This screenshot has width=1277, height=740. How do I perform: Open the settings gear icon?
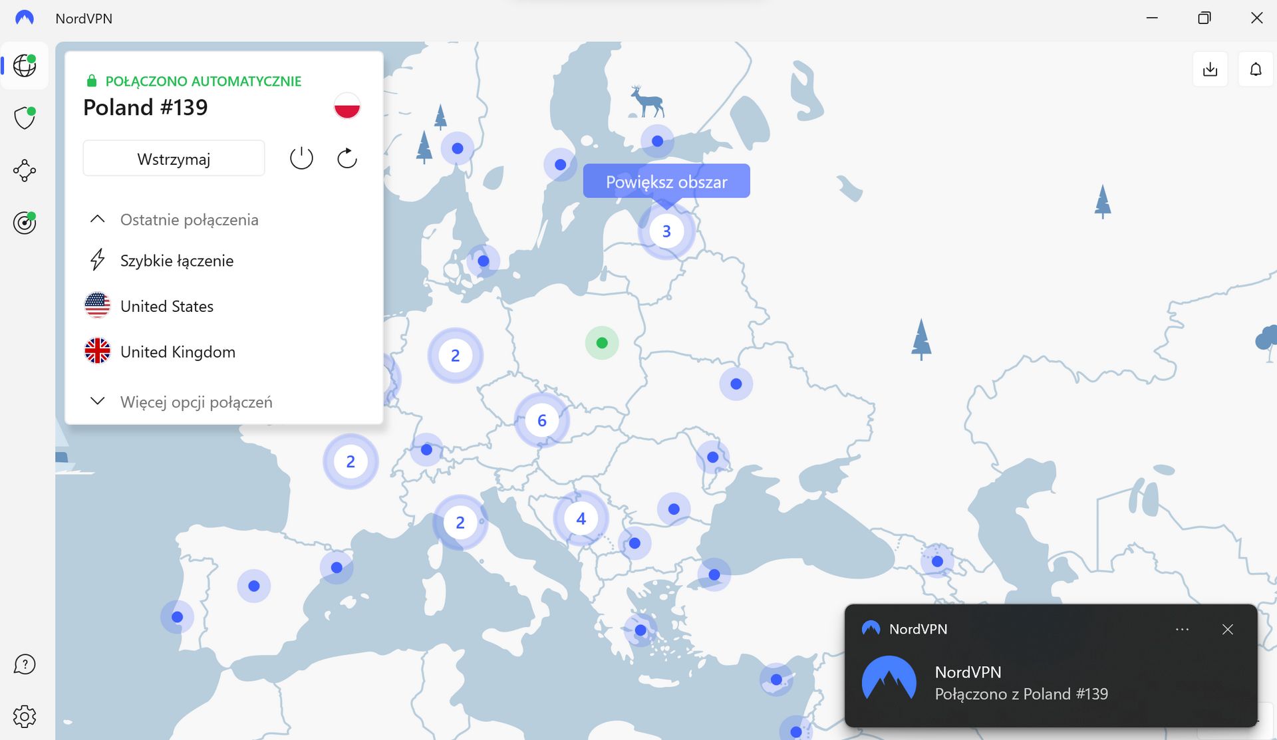click(x=25, y=717)
